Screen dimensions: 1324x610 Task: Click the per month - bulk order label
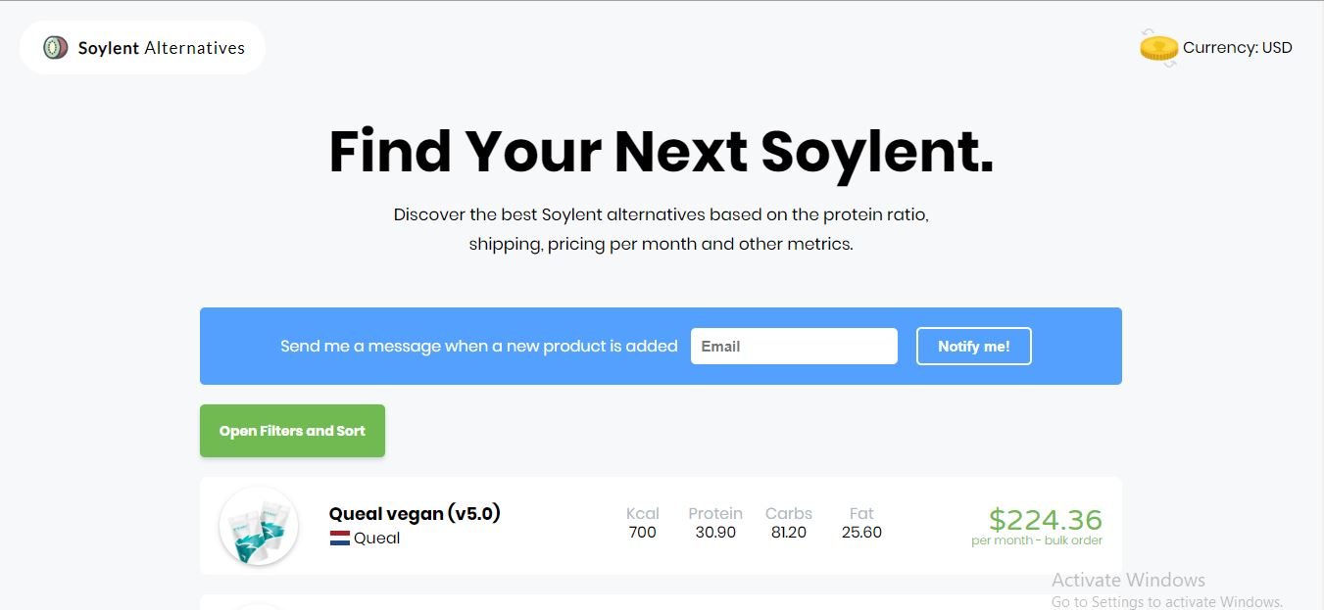coord(1037,540)
